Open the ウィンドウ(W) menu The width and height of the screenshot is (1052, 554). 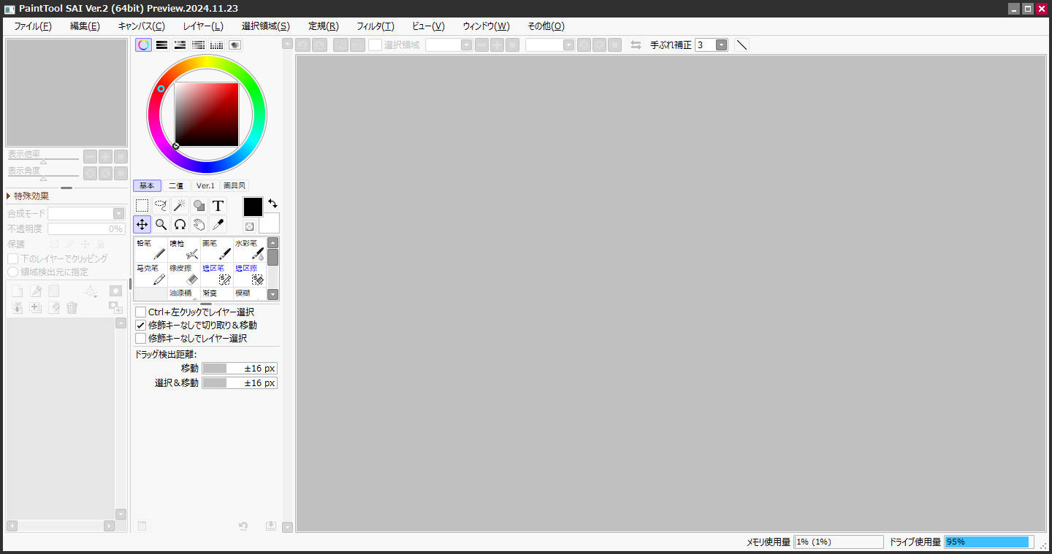point(486,26)
